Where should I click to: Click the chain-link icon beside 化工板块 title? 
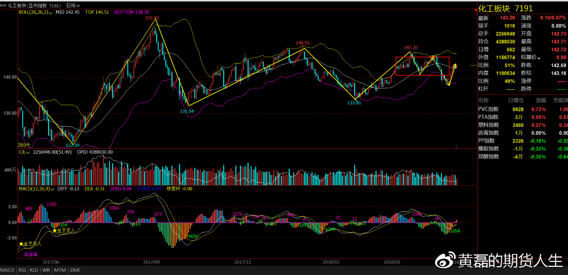[x=3, y=5]
